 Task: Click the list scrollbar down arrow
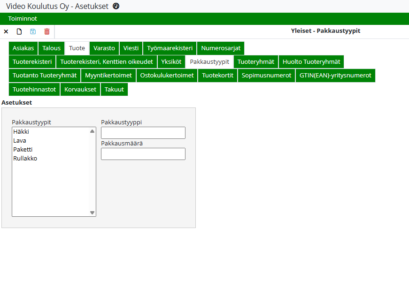(93, 213)
